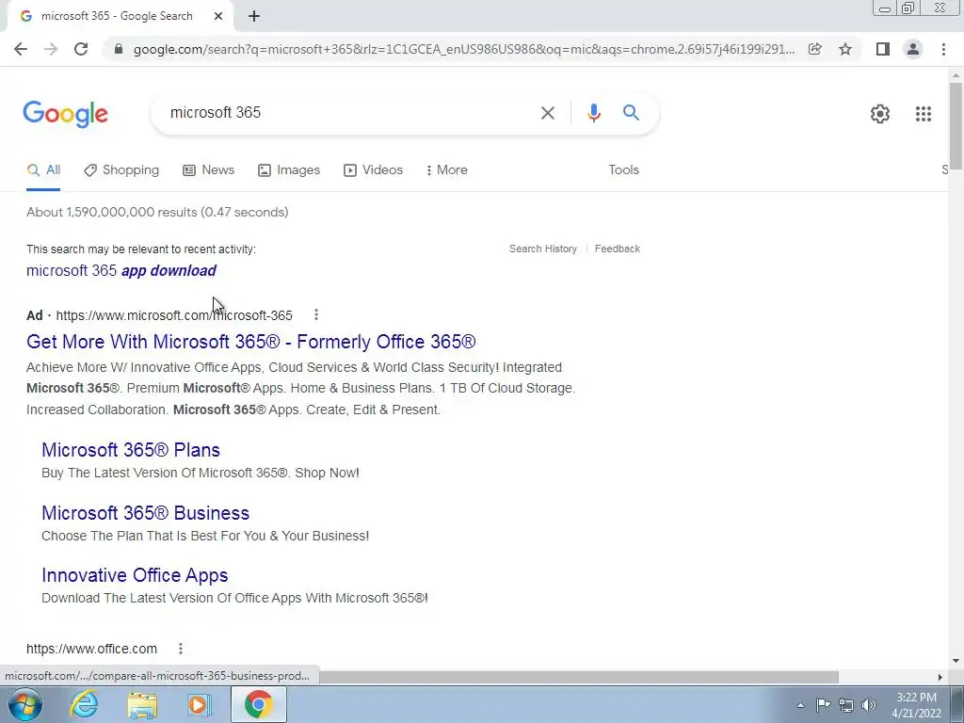
Task: Open options dots beside office.com result
Action: (x=180, y=649)
